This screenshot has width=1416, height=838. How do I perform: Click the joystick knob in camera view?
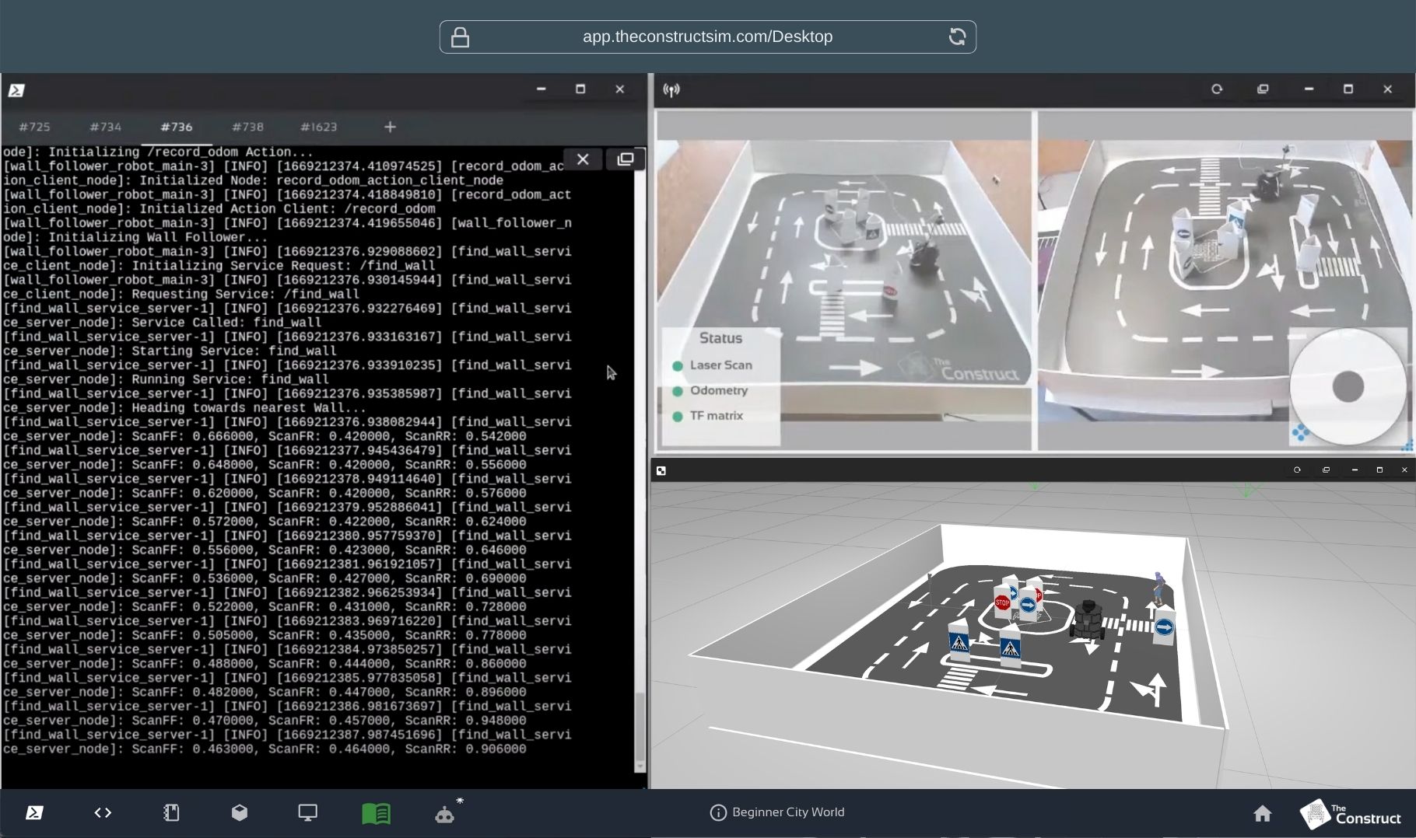tap(1348, 387)
